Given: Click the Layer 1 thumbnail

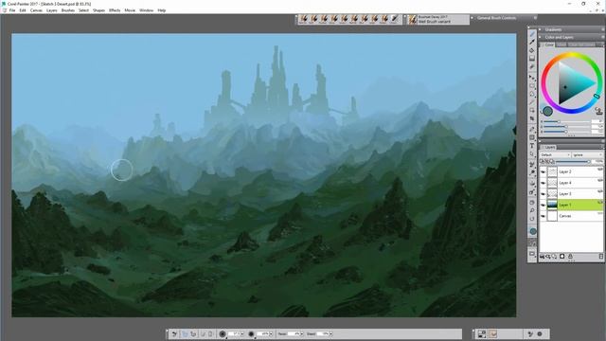Looking at the screenshot, I should click(x=552, y=205).
